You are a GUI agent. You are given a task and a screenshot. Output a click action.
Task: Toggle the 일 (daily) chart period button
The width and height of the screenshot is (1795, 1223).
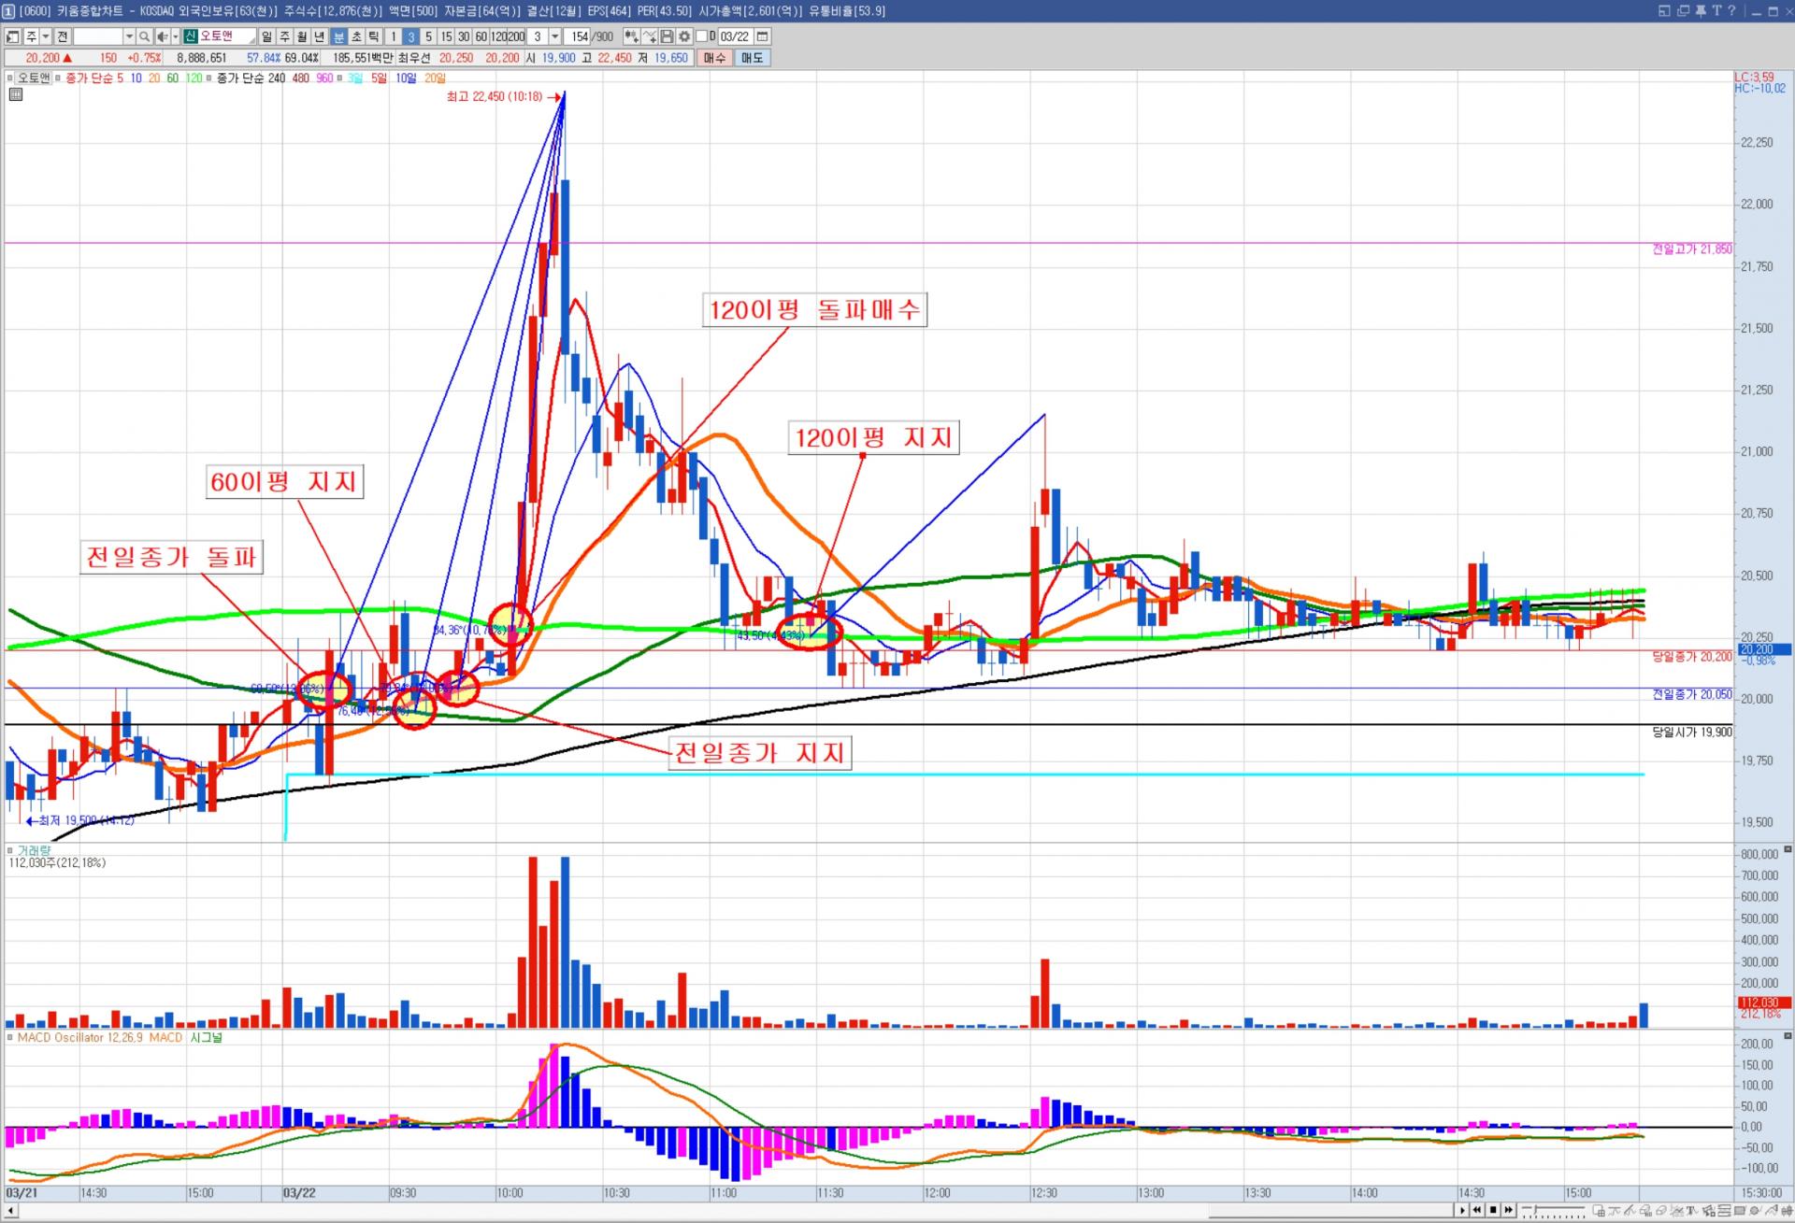pos(266,36)
